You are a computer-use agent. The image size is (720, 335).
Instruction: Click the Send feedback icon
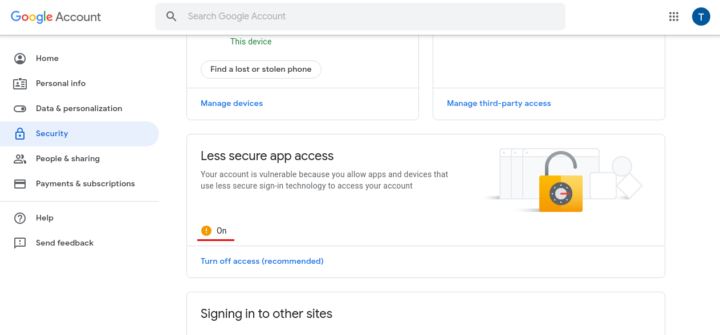click(x=21, y=243)
